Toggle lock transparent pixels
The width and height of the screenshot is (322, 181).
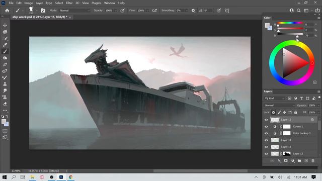pyautogui.click(x=273, y=112)
